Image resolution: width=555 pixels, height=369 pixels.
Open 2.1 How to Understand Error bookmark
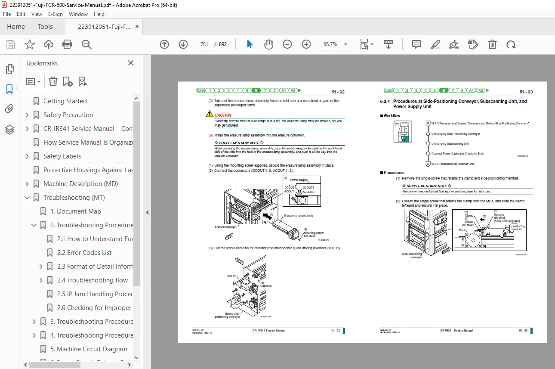(x=95, y=239)
